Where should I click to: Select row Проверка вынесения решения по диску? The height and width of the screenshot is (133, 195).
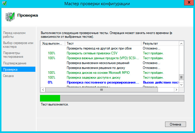(x=110, y=68)
